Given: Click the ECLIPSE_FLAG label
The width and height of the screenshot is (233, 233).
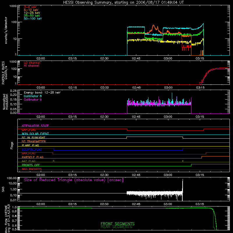Looking at the screenshot, I should [x=32, y=149].
